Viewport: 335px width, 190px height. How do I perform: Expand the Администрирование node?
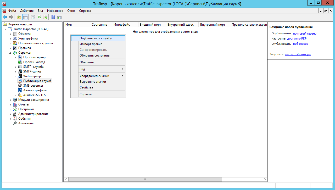tap(10, 114)
